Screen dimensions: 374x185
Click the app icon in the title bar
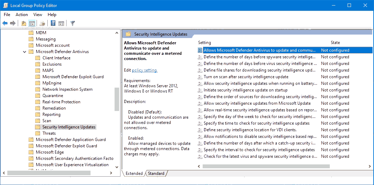click(5, 5)
